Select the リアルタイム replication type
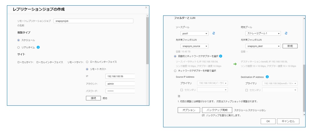Image resolution: width=310 pixels, height=133 pixels. coord(18,47)
